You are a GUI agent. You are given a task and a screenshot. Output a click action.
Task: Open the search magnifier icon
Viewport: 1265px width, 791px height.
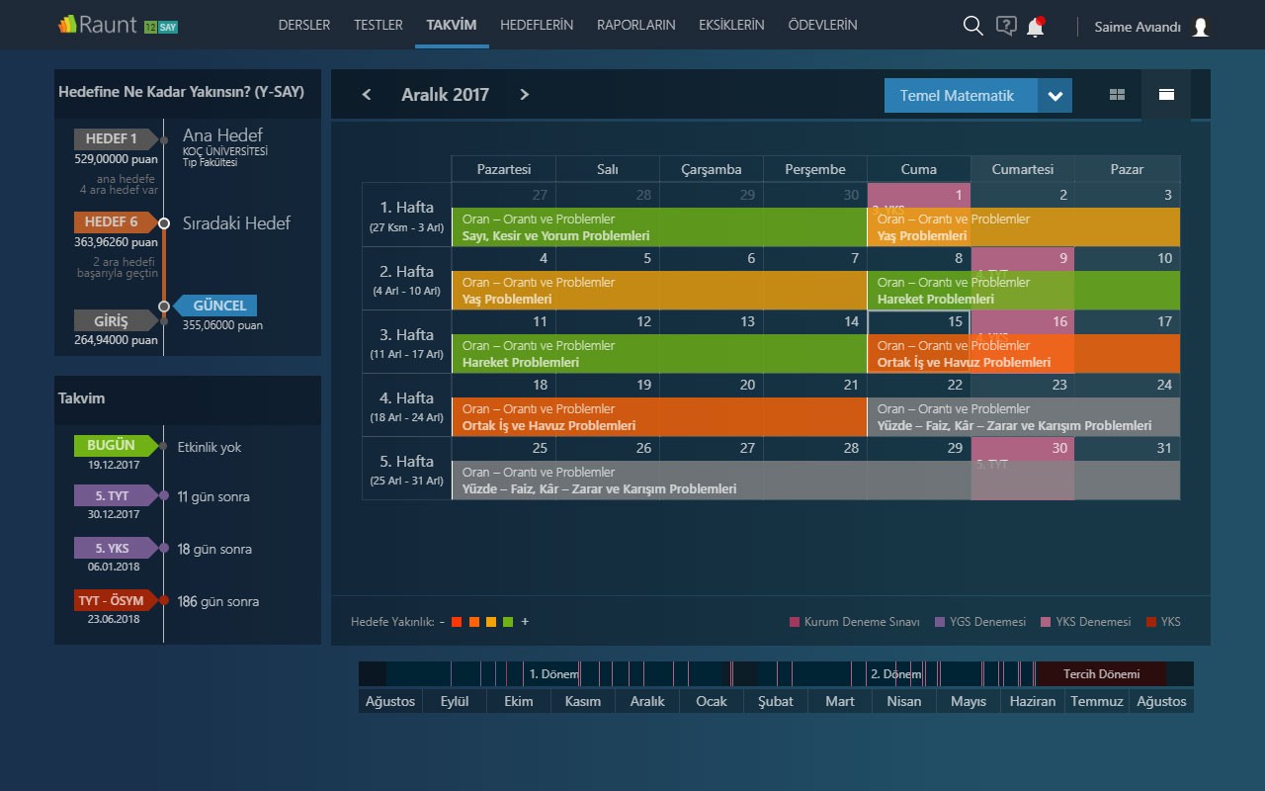[972, 27]
